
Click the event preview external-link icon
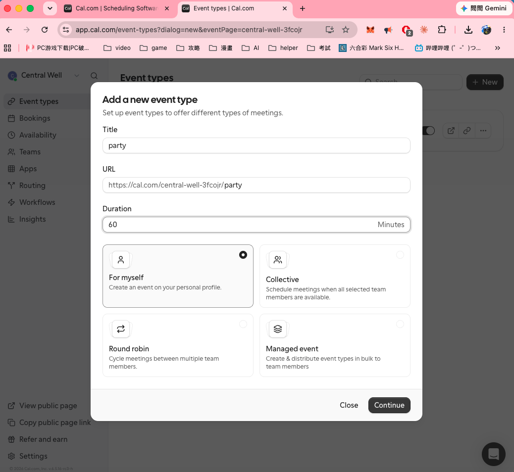click(451, 131)
